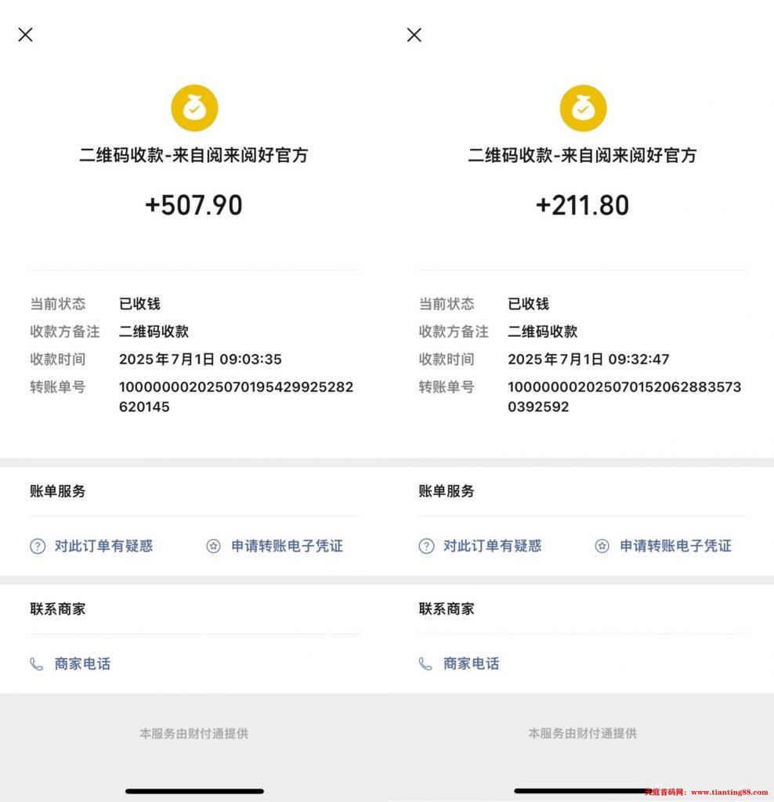Click the +507.90 amount
The width and height of the screenshot is (774, 802).
tap(193, 205)
